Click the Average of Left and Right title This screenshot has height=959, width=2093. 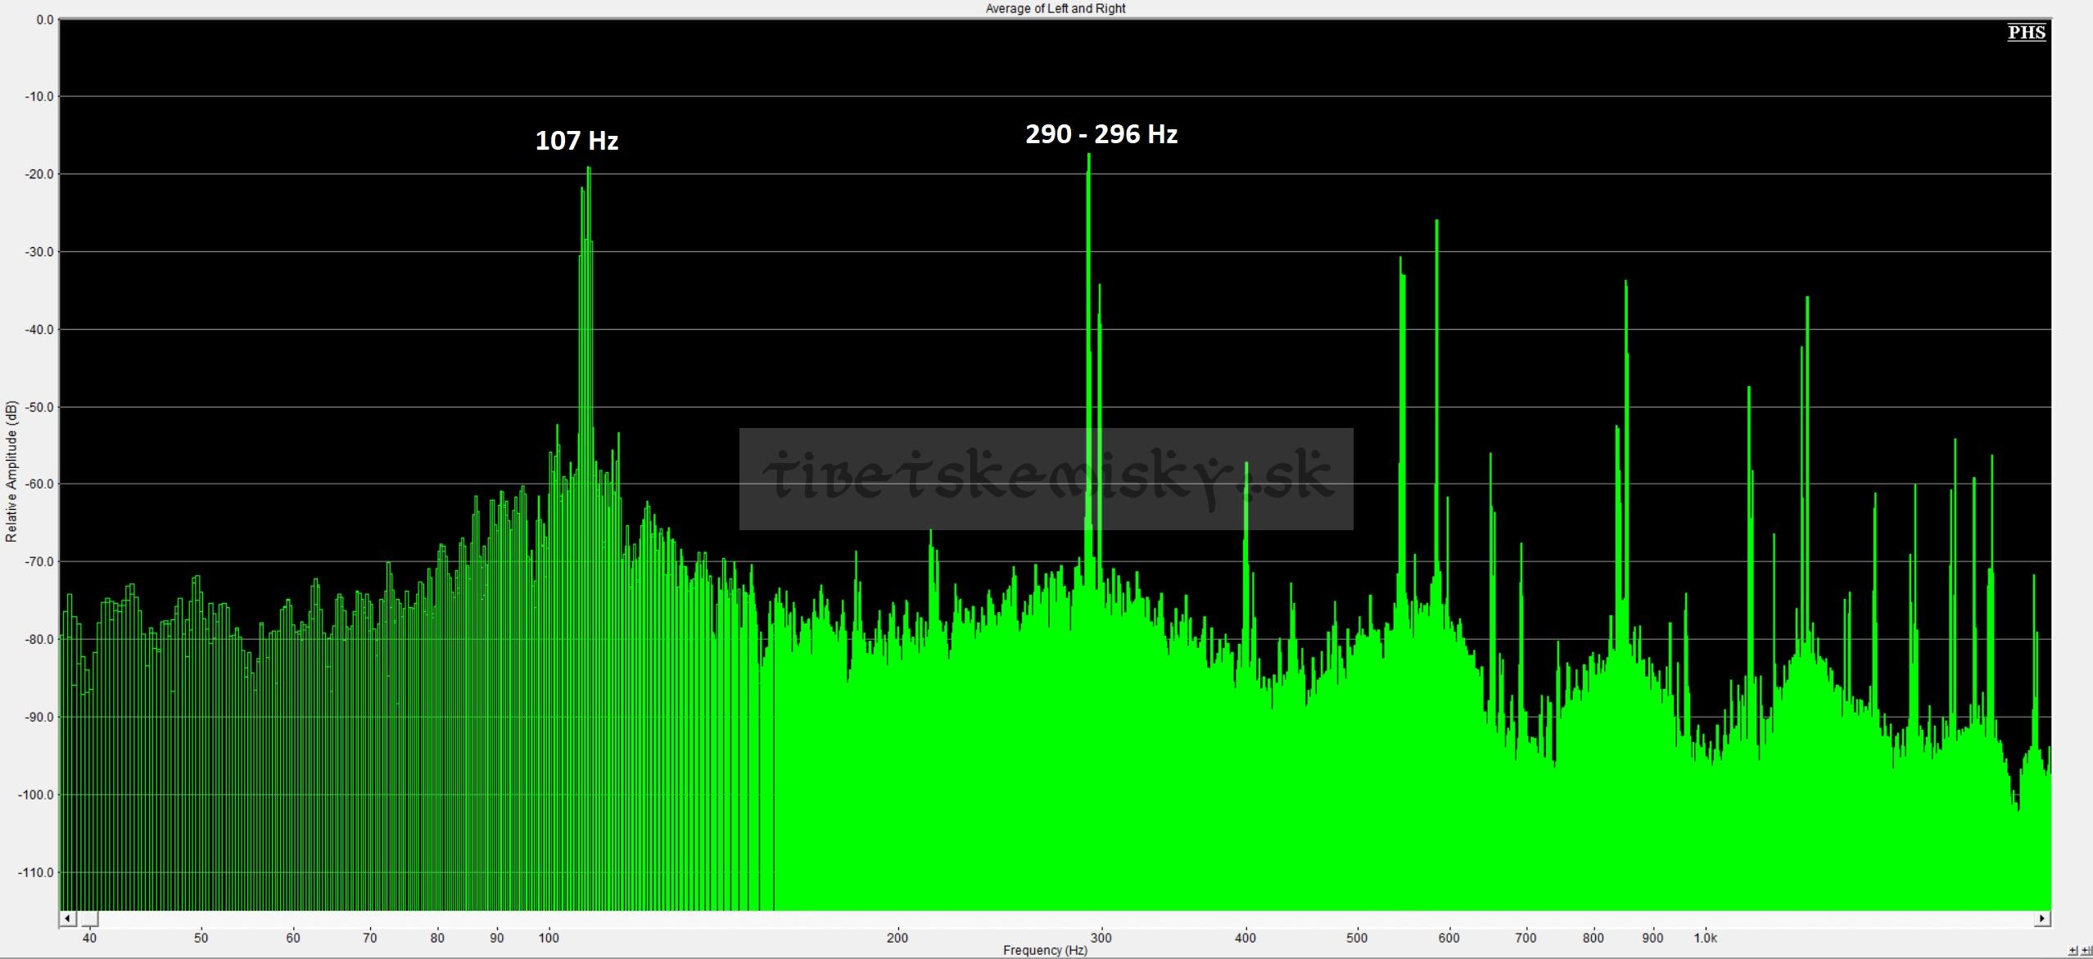[1056, 8]
